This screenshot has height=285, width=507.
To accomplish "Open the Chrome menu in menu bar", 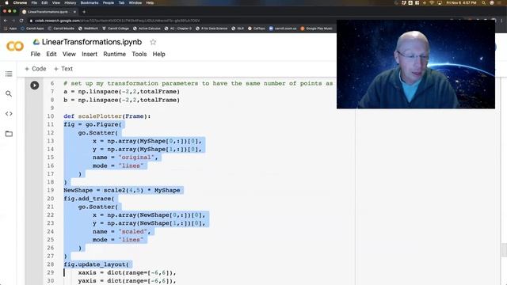I will click(20, 2).
